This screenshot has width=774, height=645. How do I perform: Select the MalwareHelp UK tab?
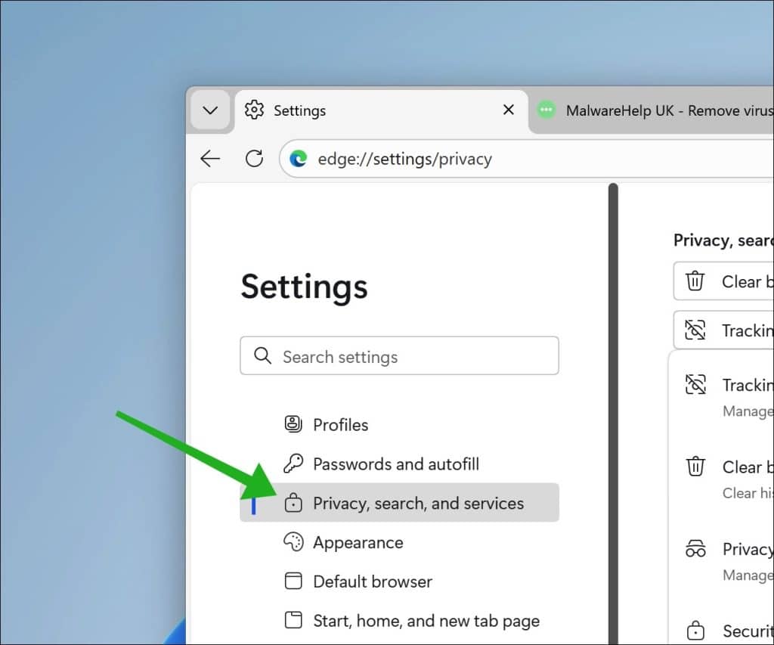coord(658,110)
